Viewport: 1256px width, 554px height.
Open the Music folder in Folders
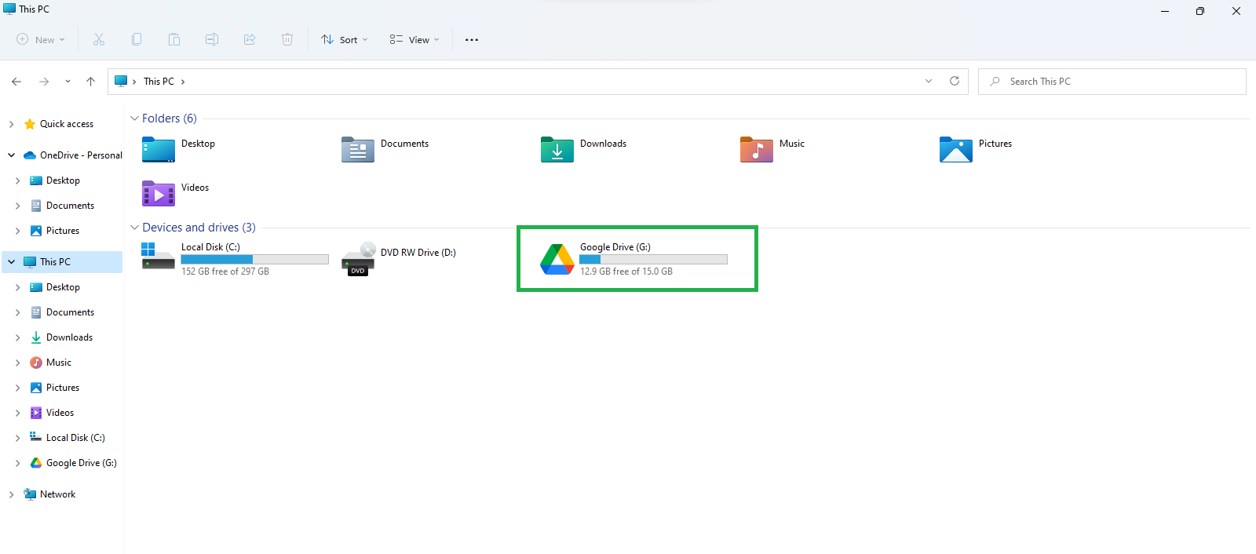(757, 149)
